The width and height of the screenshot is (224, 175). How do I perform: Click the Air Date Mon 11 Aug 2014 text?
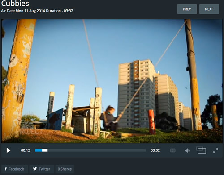(x=23, y=11)
